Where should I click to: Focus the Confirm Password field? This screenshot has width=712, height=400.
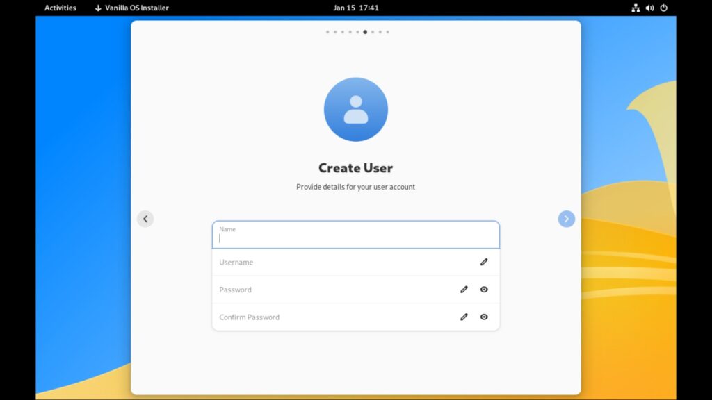click(355, 317)
